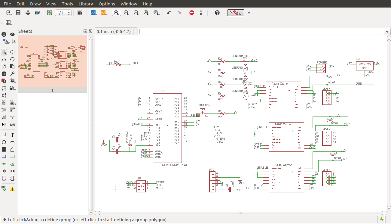
Task: Open the Options menu
Action: pyautogui.click(x=107, y=4)
